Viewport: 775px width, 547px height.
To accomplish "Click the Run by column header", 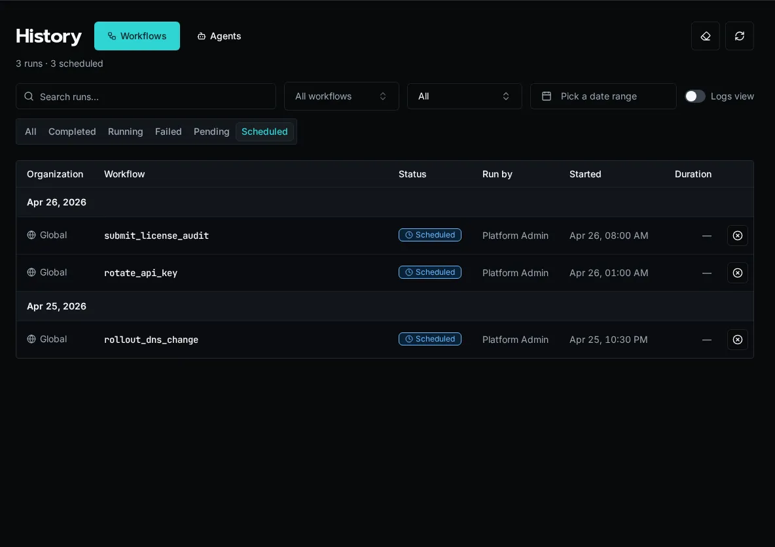I will click(x=497, y=174).
